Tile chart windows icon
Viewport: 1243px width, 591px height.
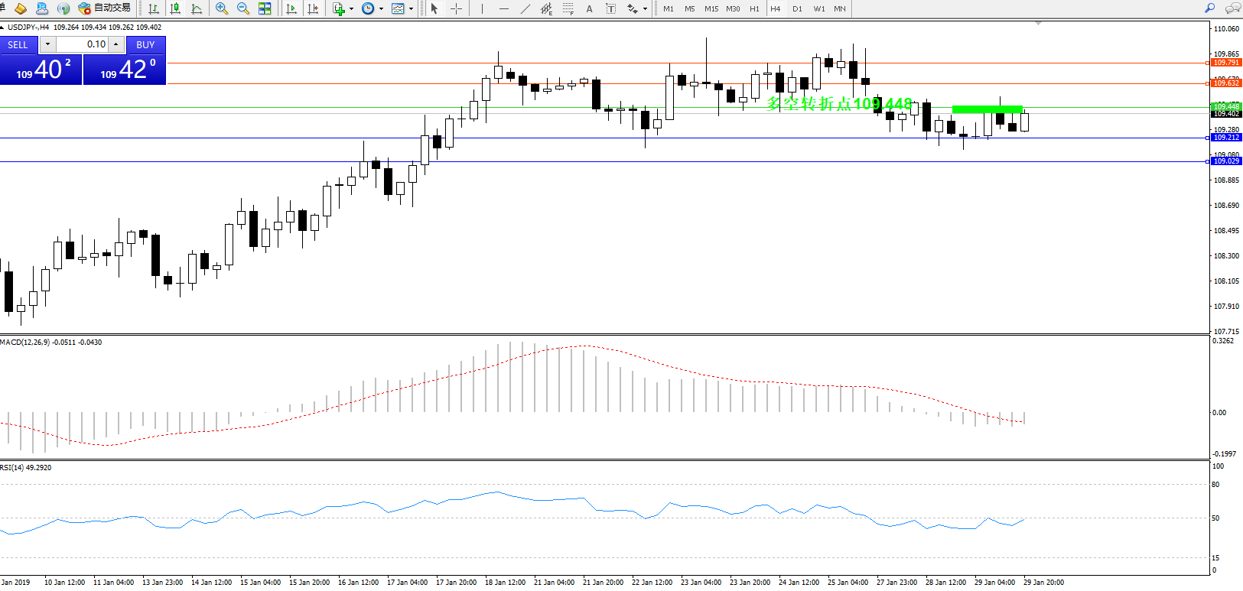tap(265, 8)
